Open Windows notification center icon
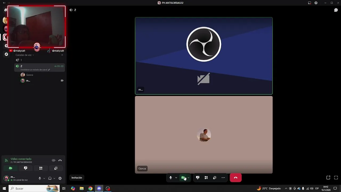 click(x=335, y=189)
